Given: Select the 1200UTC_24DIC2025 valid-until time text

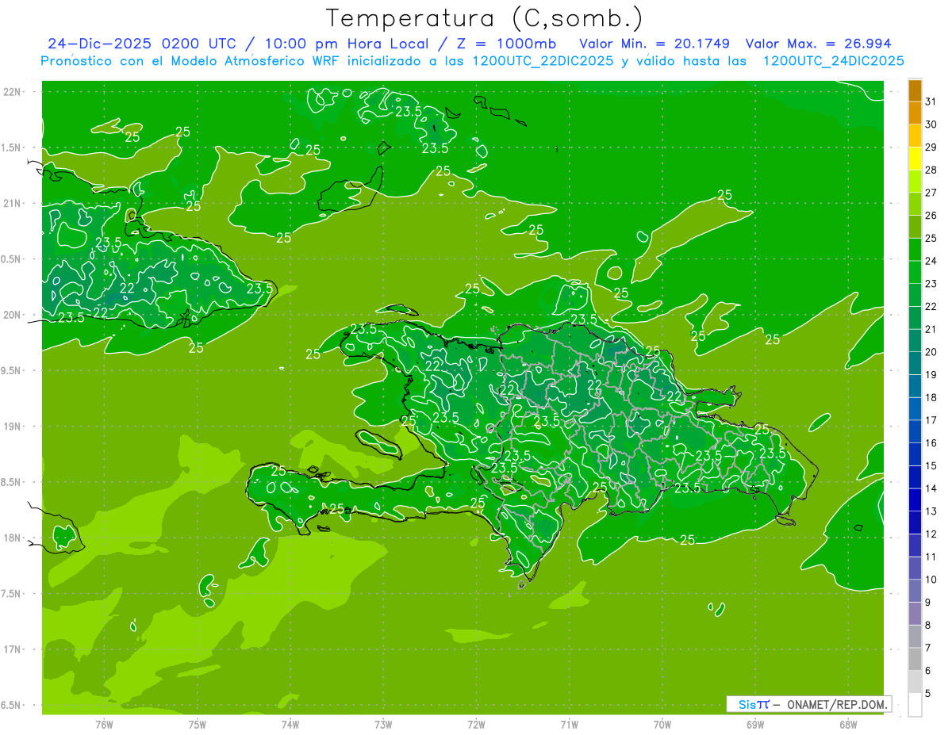Looking at the screenshot, I should (834, 61).
